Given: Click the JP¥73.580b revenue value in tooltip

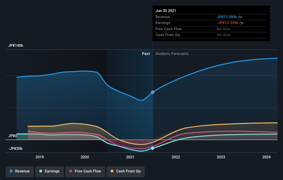Looking at the screenshot, I should coord(227,17).
